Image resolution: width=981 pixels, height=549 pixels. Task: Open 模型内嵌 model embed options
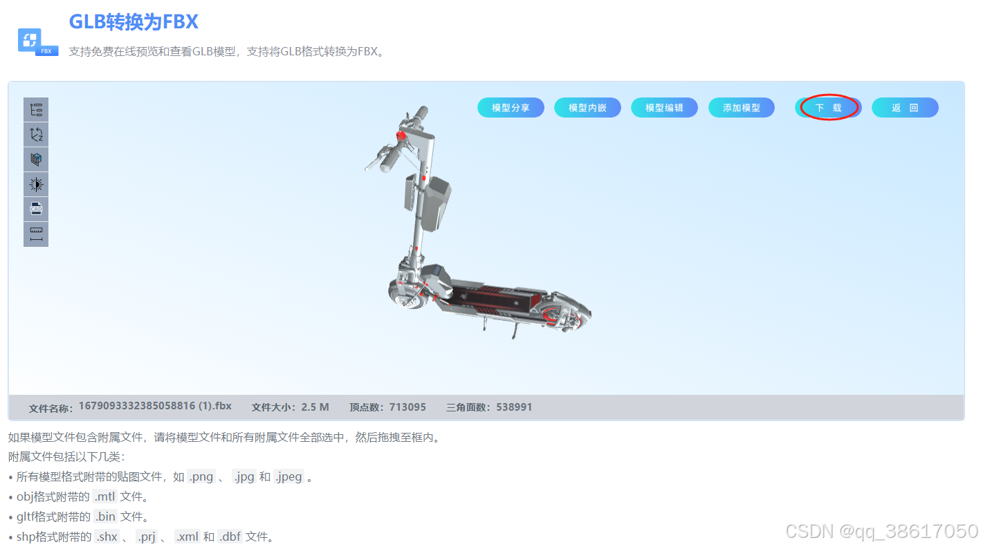point(587,107)
